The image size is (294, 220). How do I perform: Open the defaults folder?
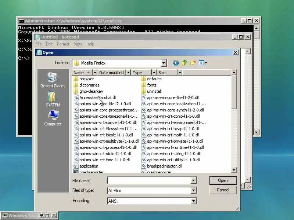[x=151, y=79]
